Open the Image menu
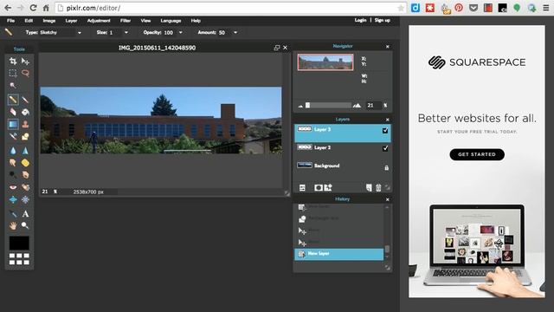The image size is (554, 312). [49, 21]
